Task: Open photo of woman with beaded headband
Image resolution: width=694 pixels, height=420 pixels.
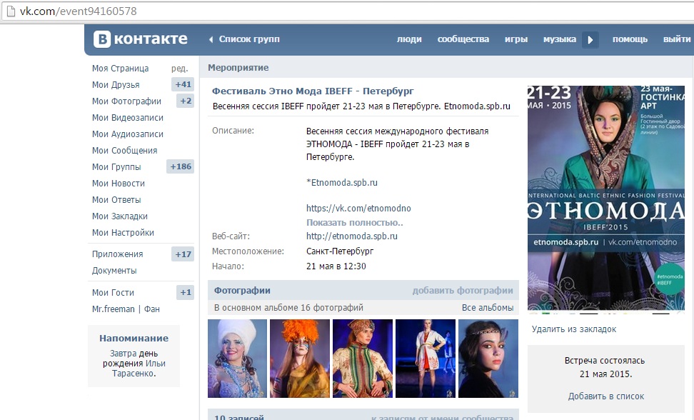Action: (488, 359)
